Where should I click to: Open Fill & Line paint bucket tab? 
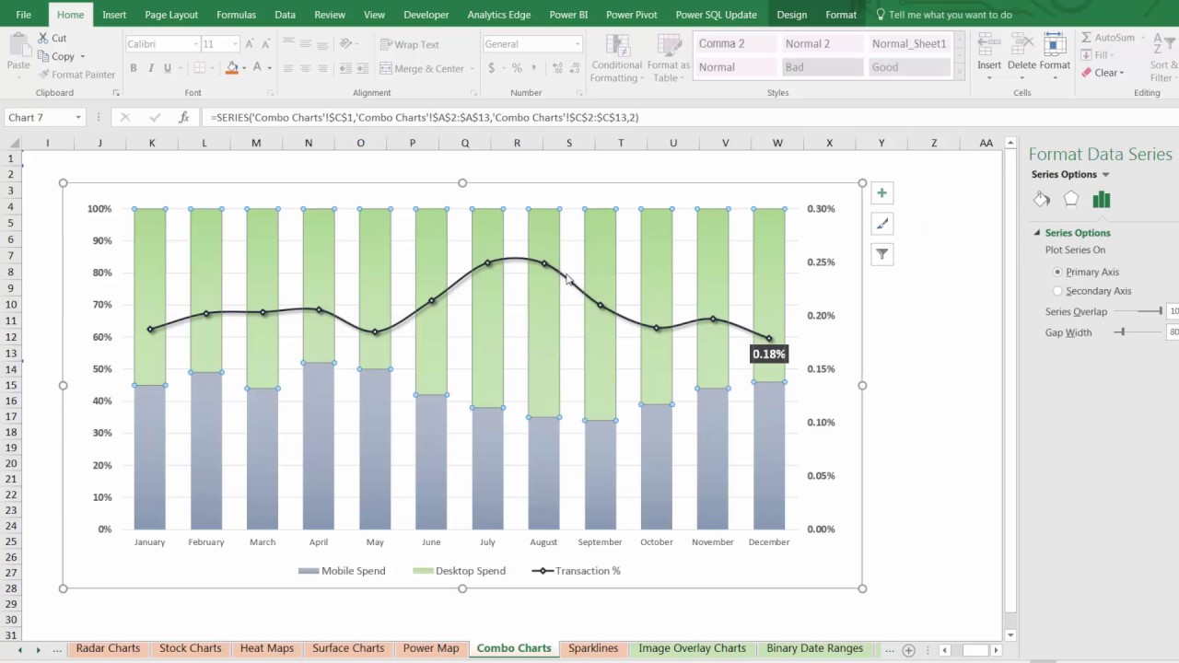pyautogui.click(x=1042, y=199)
